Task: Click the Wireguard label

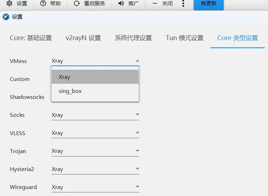Action: pos(23,187)
